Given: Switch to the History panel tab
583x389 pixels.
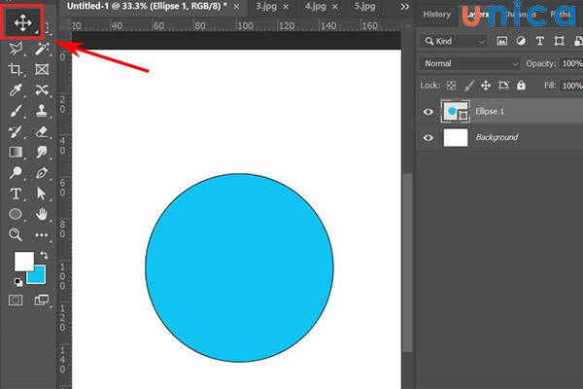Looking at the screenshot, I should click(437, 14).
